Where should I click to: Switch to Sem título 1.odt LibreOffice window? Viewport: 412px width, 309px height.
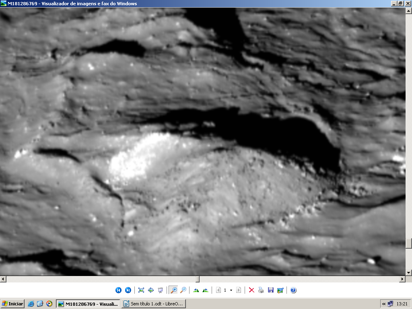(153, 304)
